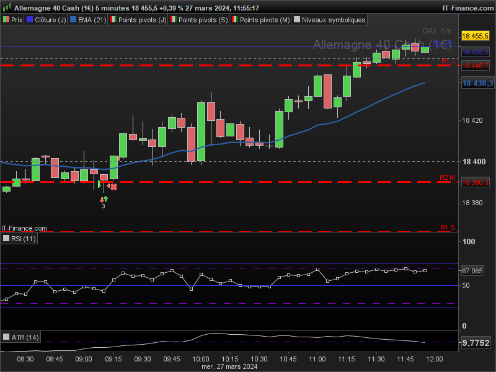
Task: Click the red cross trade marker icon
Action: tap(114, 187)
